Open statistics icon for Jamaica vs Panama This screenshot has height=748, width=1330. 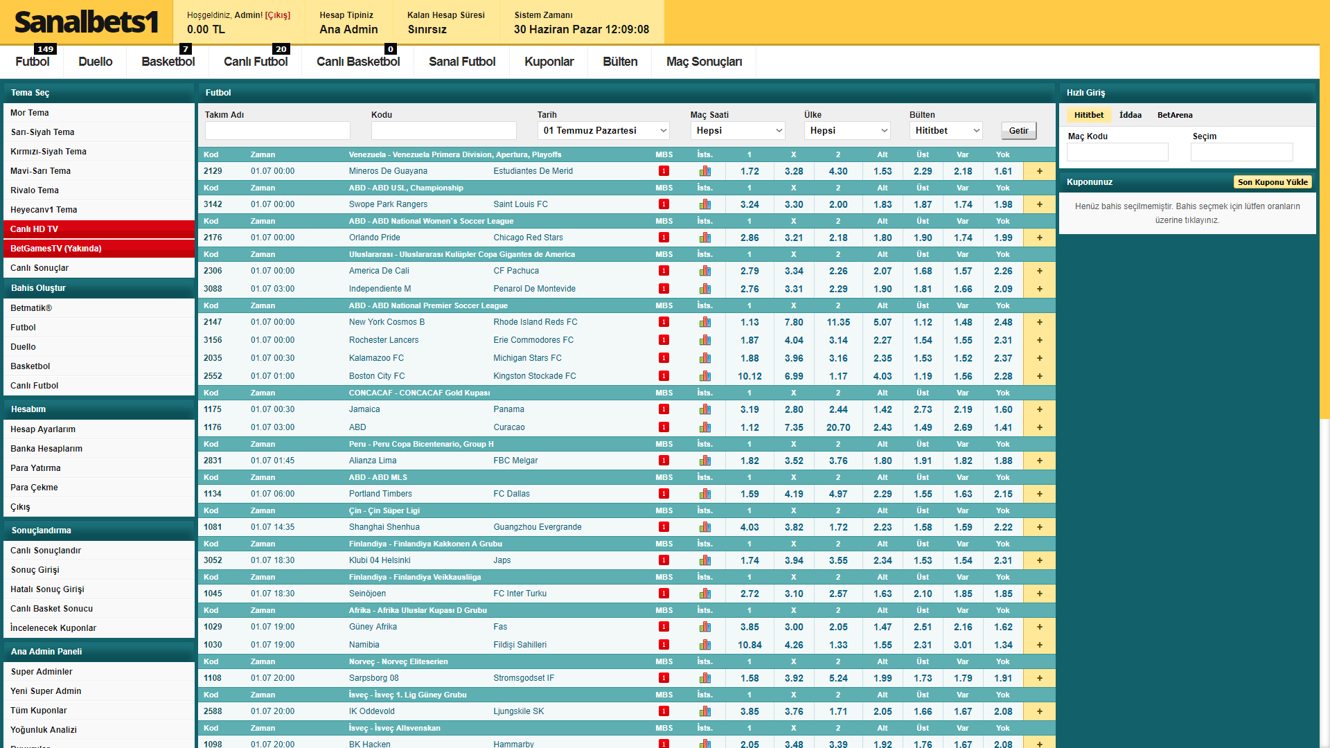point(705,409)
